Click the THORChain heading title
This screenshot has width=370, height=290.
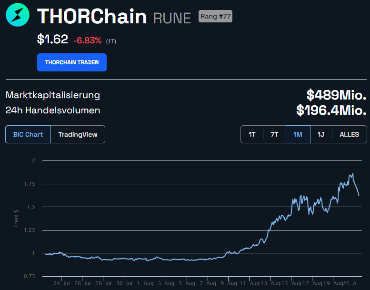click(92, 16)
